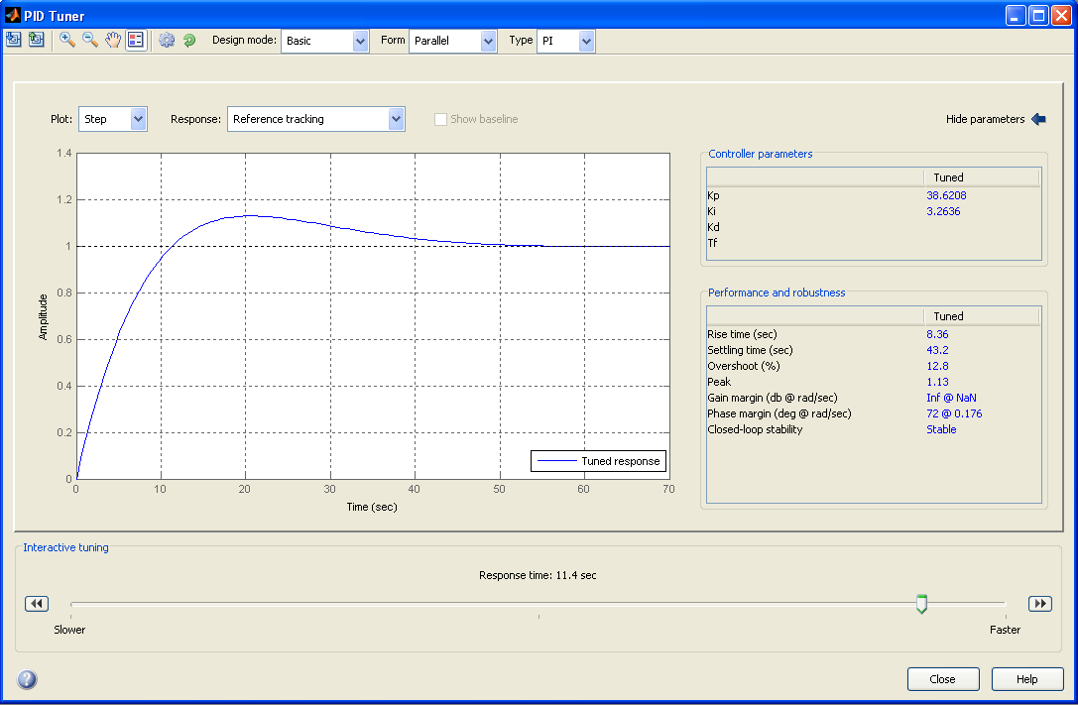Click the blue Hide parameters arrow
Viewport: 1078px width, 705px height.
pyautogui.click(x=1038, y=119)
